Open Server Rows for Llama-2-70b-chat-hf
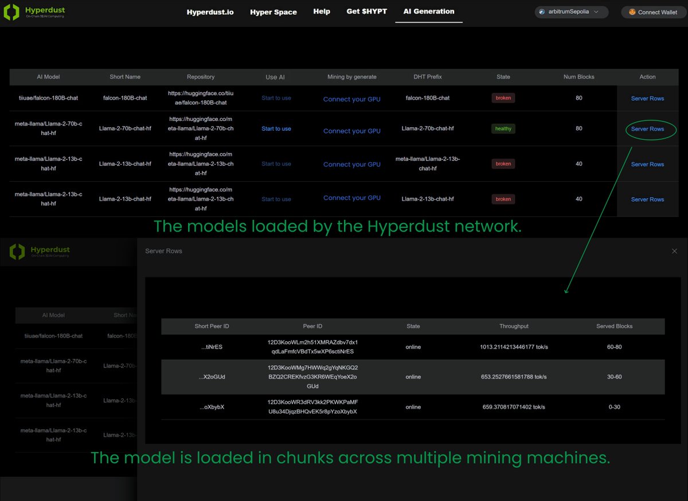The width and height of the screenshot is (688, 501). click(647, 129)
